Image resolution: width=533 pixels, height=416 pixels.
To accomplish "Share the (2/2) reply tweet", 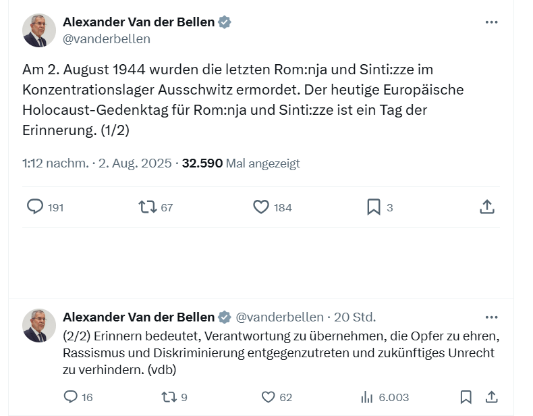I will tap(492, 396).
